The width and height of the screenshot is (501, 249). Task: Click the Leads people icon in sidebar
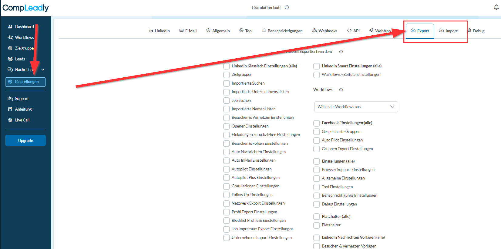coord(10,59)
